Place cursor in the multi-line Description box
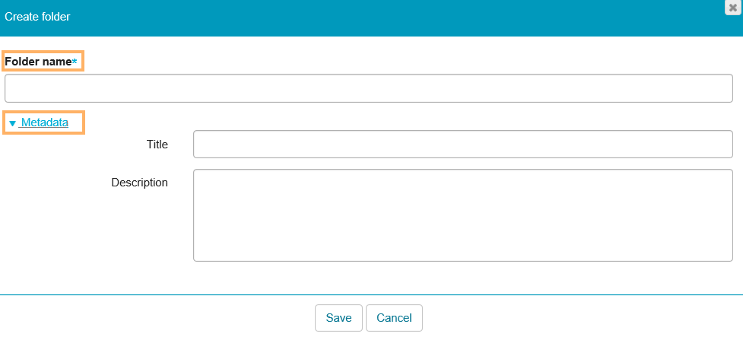The image size is (743, 337). pyautogui.click(x=462, y=215)
